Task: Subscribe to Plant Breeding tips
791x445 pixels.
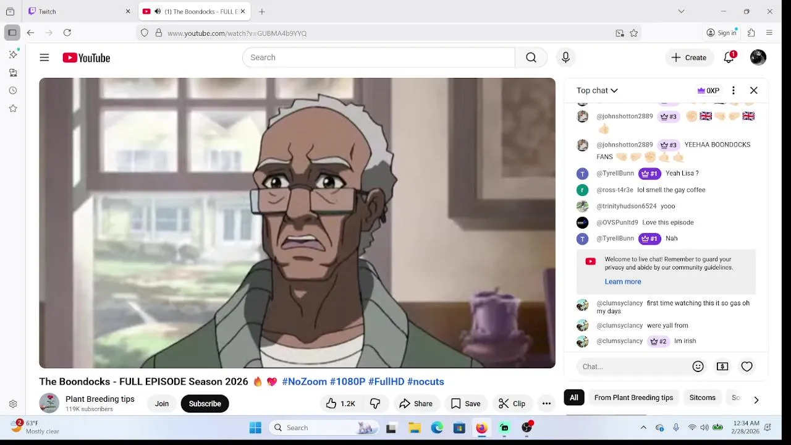Action: pos(205,404)
